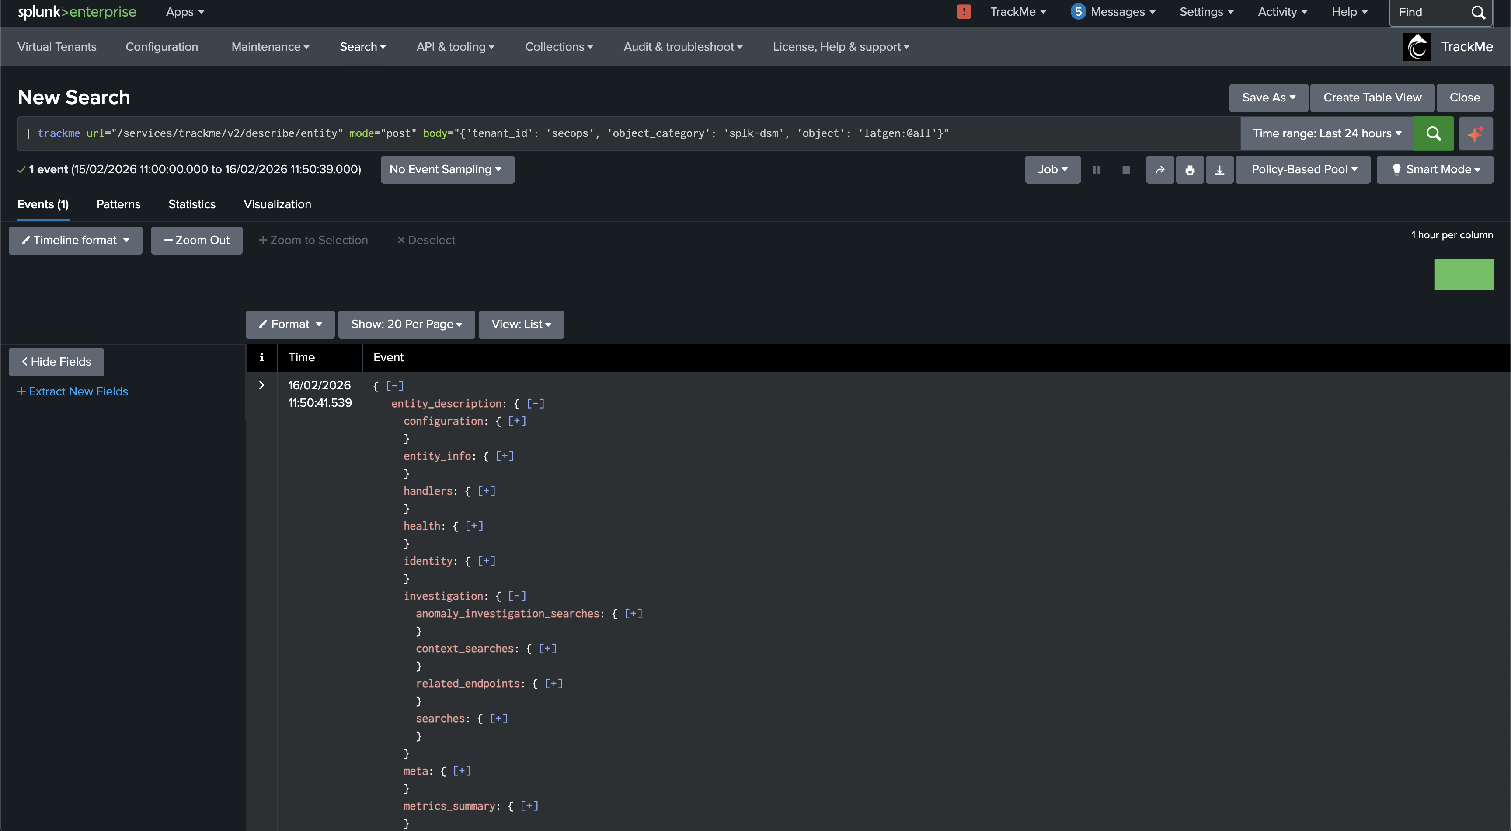Click the Create Table View button
1511x831 pixels.
click(1372, 98)
